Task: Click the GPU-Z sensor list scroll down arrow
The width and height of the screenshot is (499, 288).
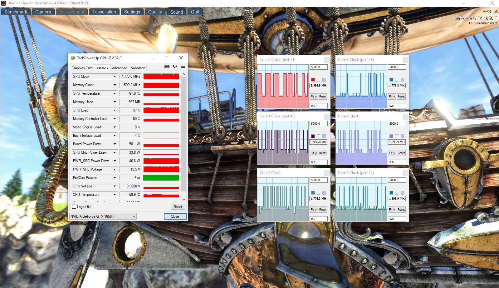Action: [x=183, y=199]
